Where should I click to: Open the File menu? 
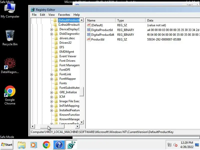(34, 15)
